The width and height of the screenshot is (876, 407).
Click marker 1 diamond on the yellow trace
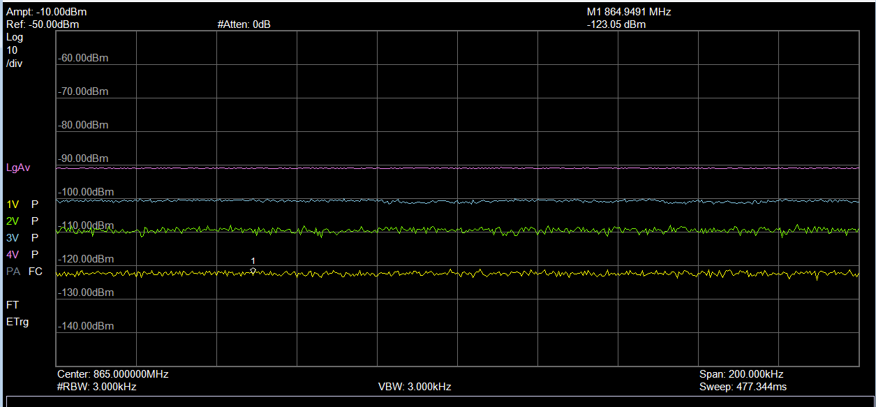[253, 271]
